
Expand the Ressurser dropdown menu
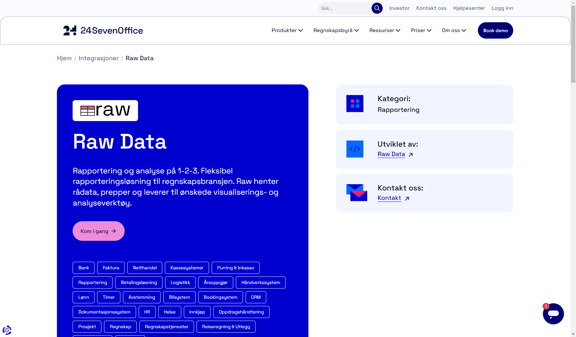coord(385,30)
